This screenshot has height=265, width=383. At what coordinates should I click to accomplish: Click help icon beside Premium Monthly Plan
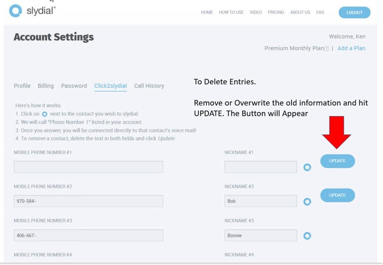327,49
